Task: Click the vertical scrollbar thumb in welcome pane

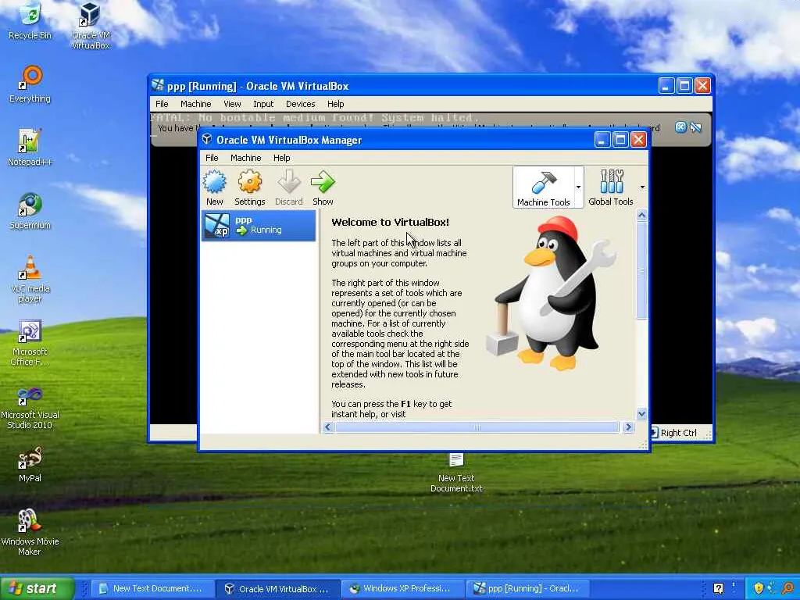Action: [642, 270]
